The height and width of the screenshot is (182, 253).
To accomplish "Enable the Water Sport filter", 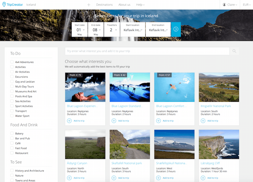I will pos(12,116).
